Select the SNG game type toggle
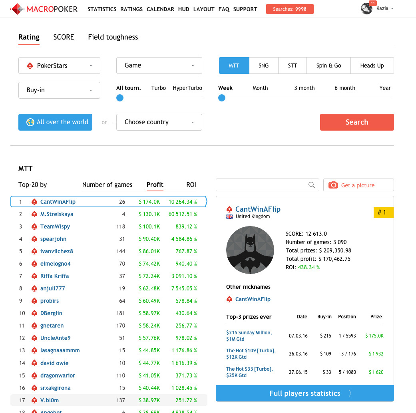416x413 pixels. click(x=263, y=66)
